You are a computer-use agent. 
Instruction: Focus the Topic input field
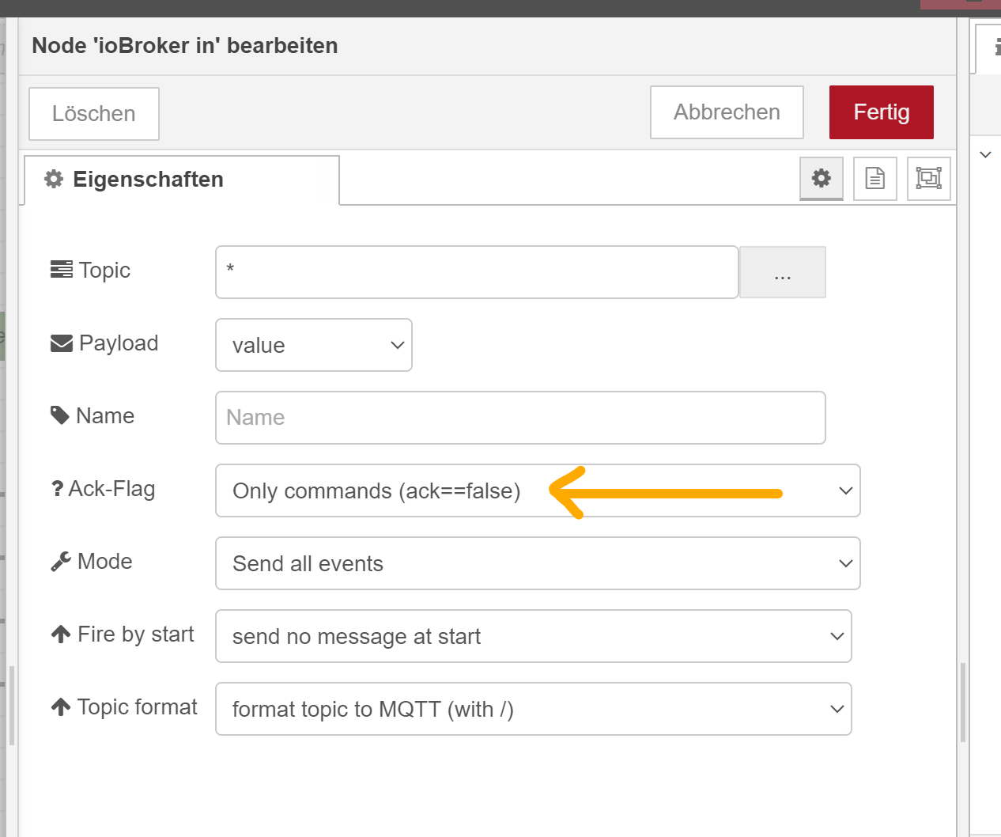(477, 272)
